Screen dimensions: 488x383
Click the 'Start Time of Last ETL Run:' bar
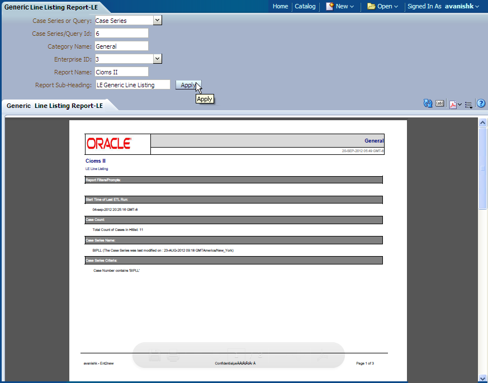234,200
